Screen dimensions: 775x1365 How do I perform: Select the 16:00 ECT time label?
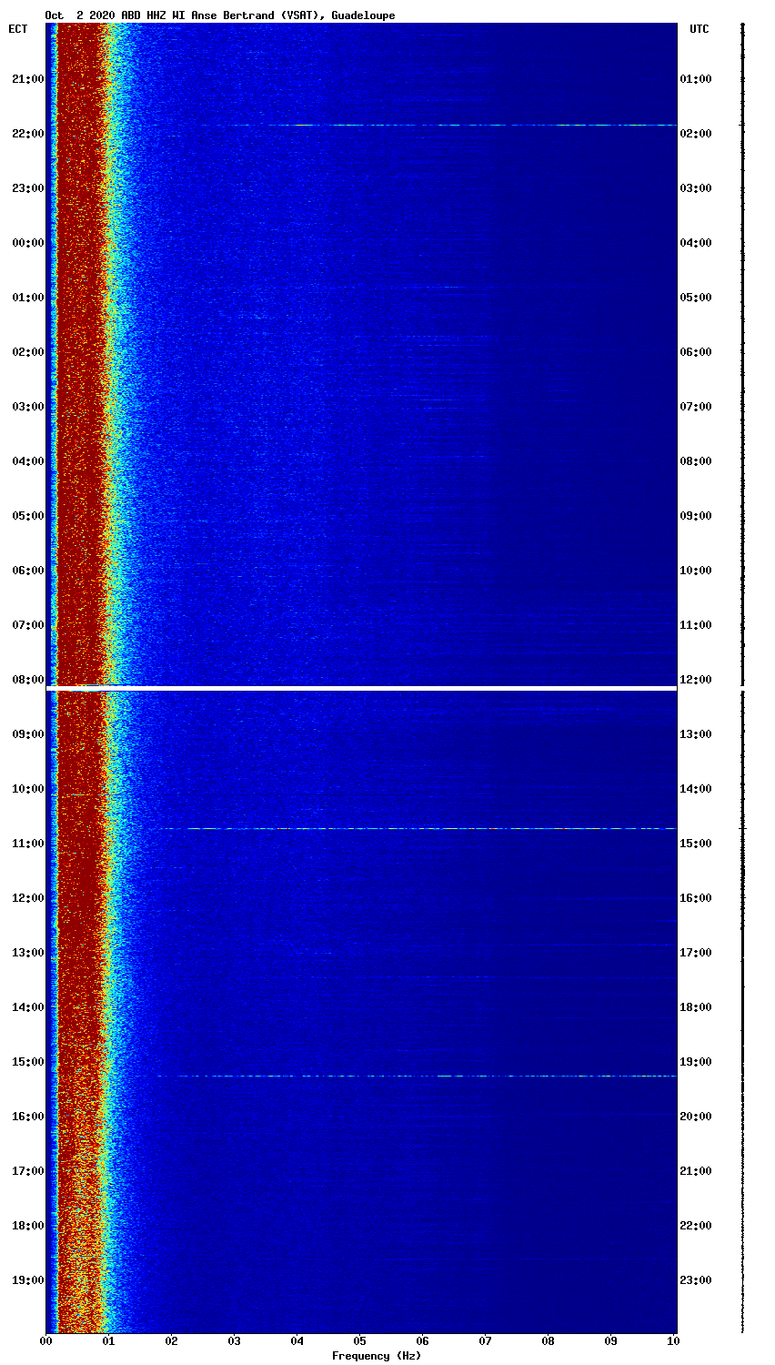[x=27, y=1117]
